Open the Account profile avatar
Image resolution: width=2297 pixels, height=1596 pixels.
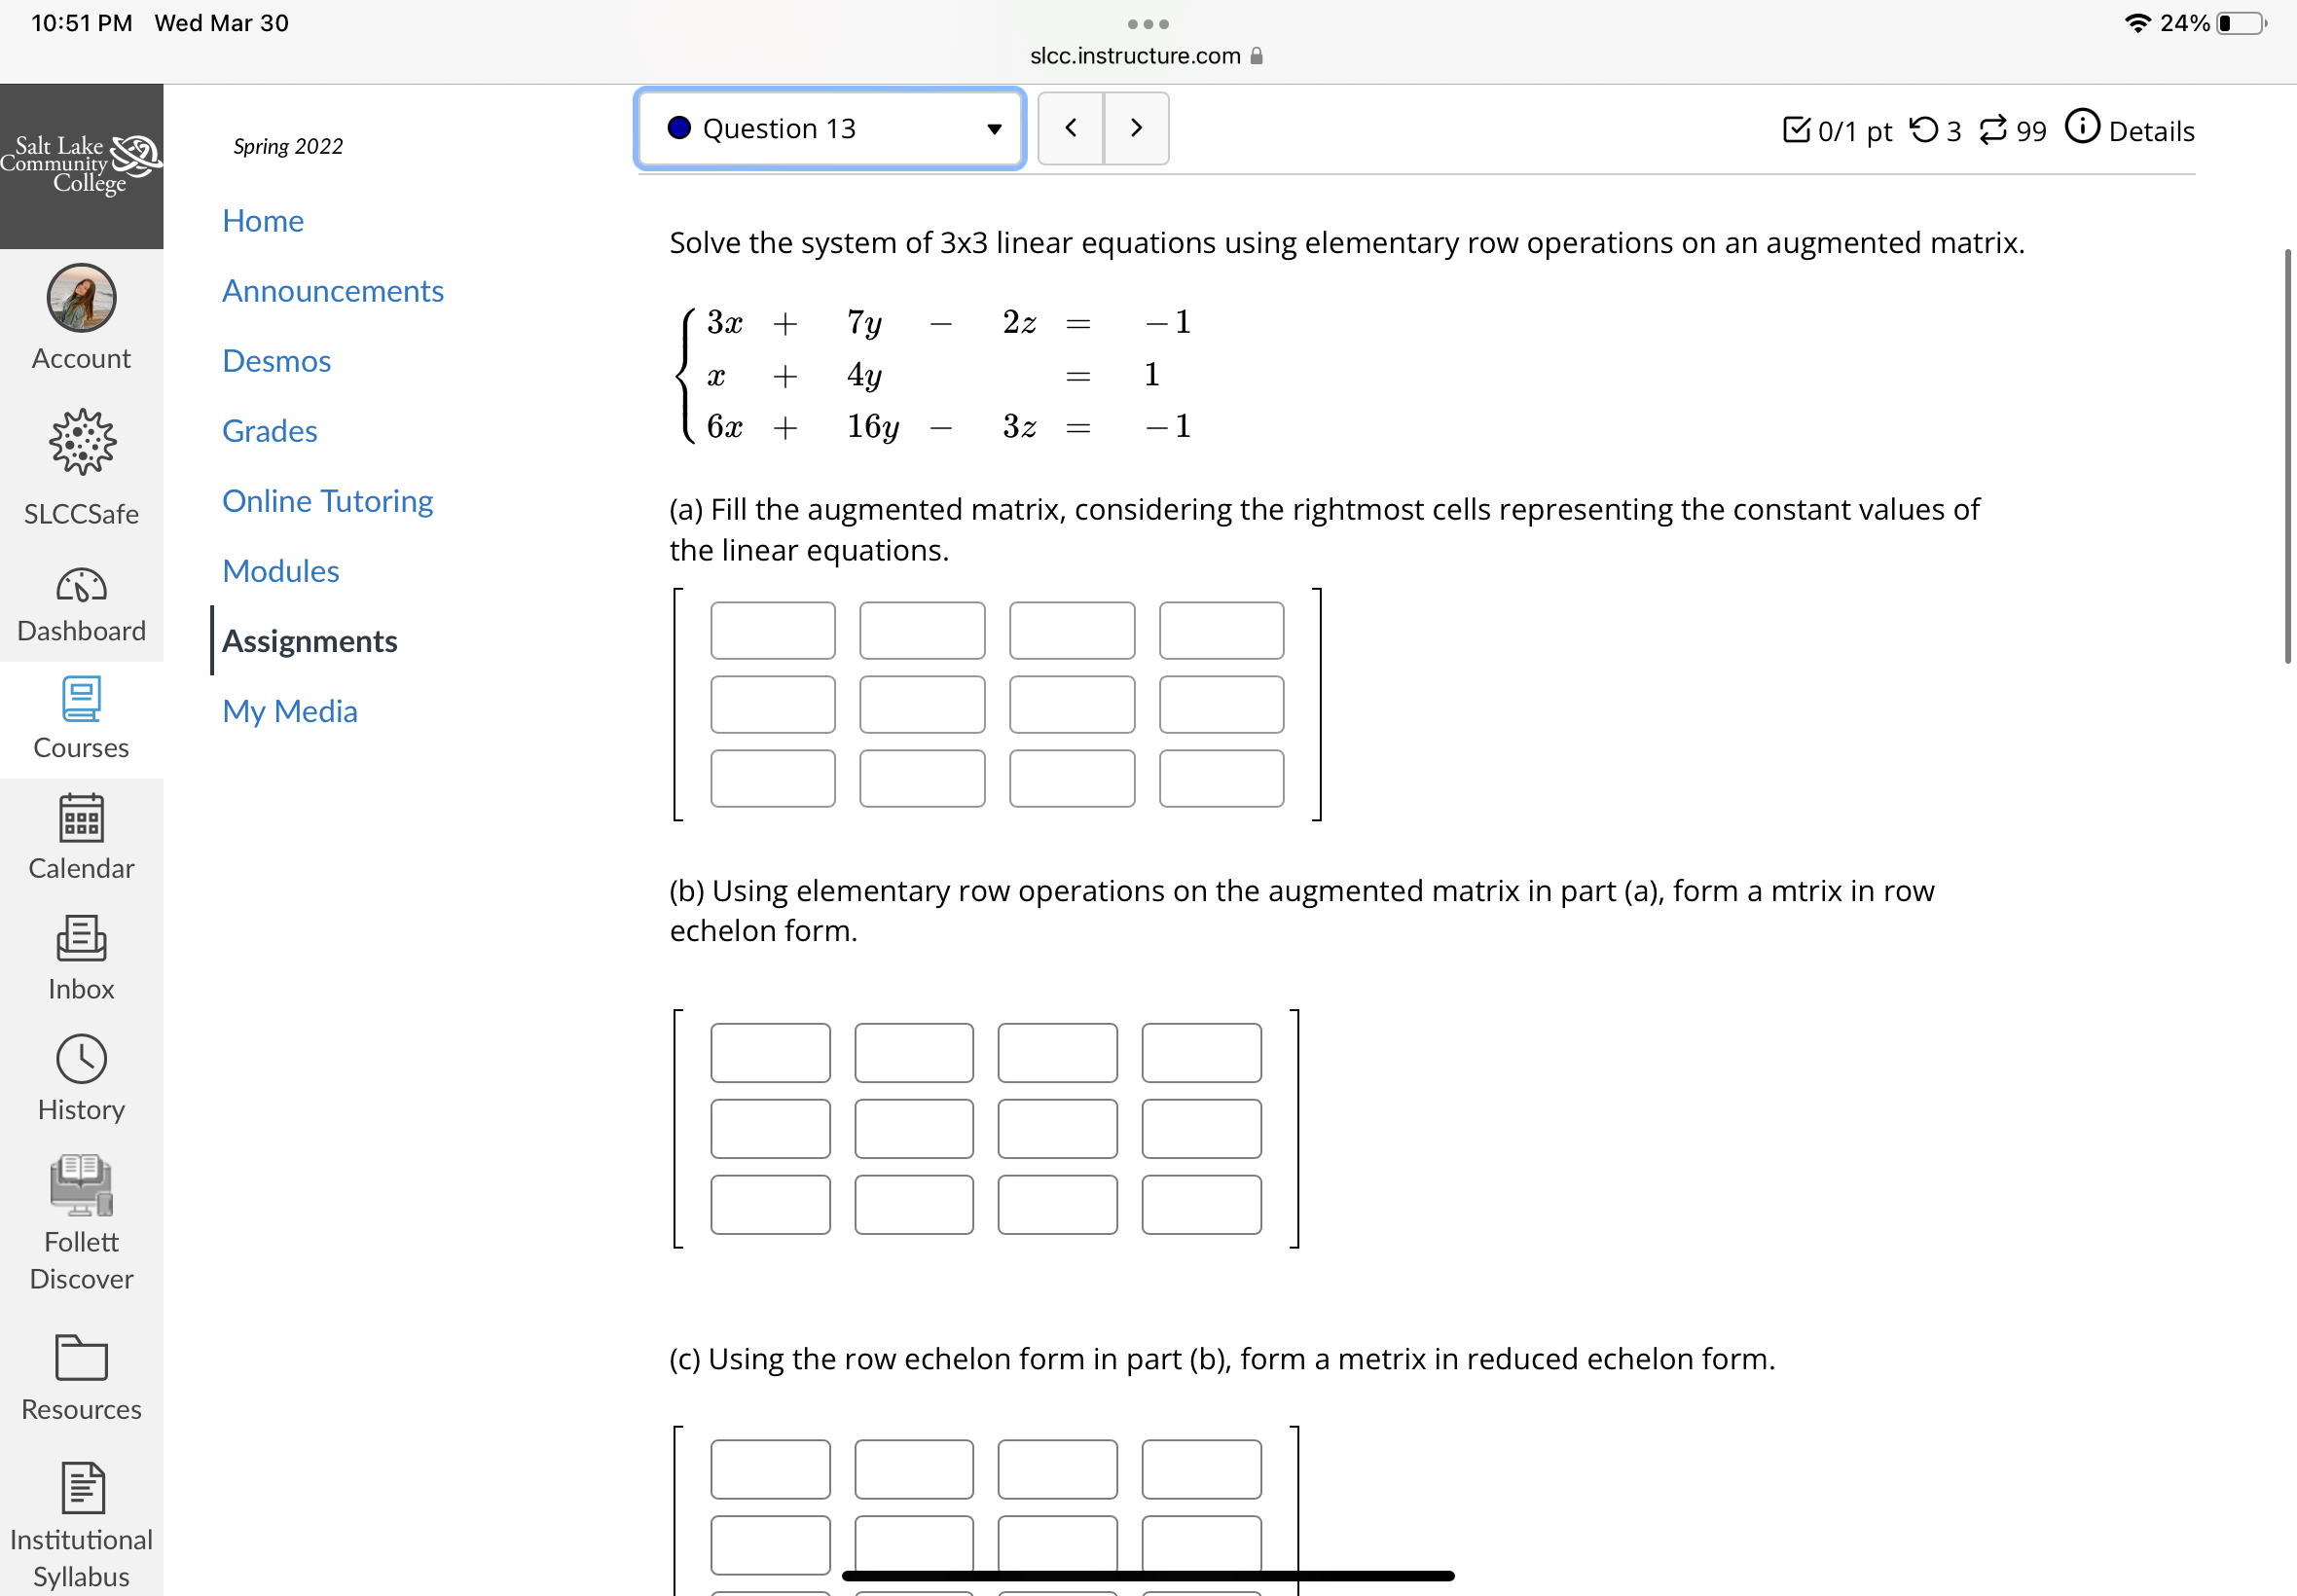81,298
